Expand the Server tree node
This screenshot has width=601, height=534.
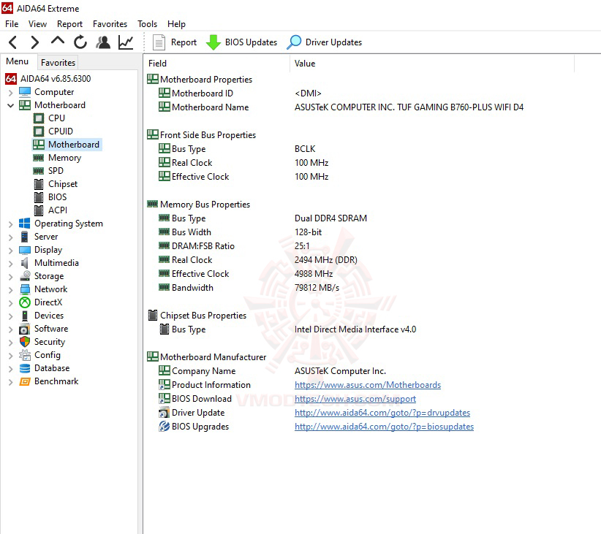[x=11, y=237]
